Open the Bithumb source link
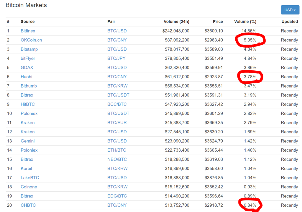 tap(29, 86)
